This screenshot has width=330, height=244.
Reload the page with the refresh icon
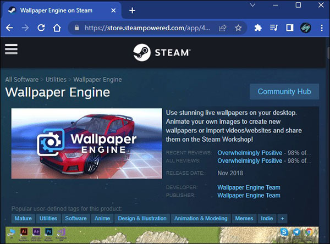click(41, 27)
